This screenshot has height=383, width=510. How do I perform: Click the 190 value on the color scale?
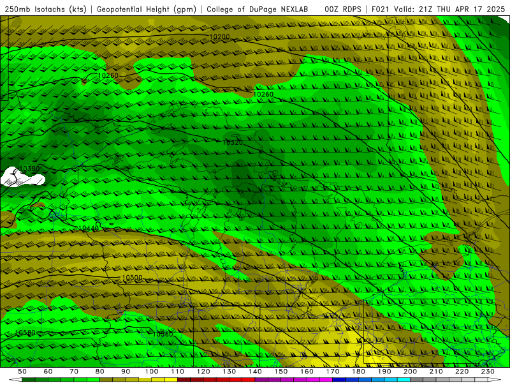tap(384, 372)
